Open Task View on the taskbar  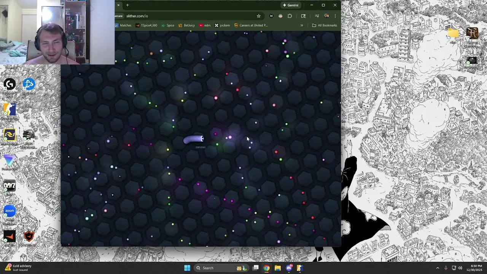pos(256,268)
